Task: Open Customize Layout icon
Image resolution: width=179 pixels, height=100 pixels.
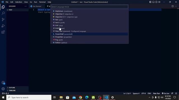Action: pos(159,2)
